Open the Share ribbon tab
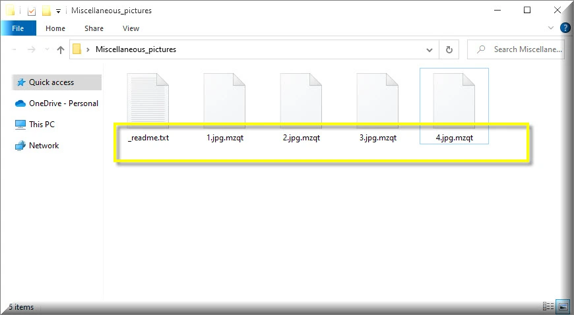This screenshot has height=315, width=574. 94,28
